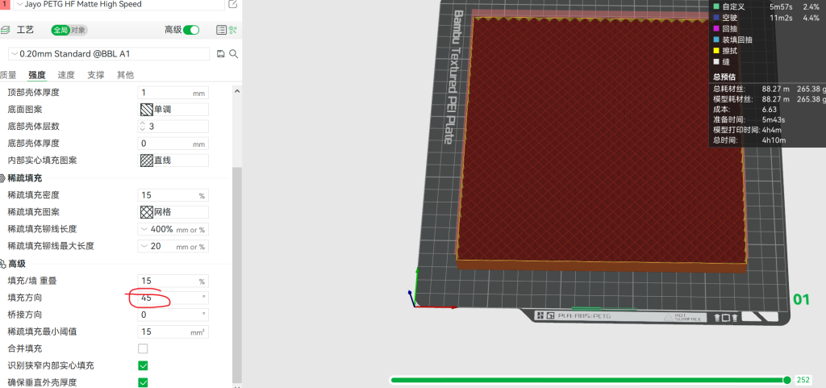Open the 内部实心填充图案 dropdown
Viewport: 826px width, 388px height.
coord(173,161)
